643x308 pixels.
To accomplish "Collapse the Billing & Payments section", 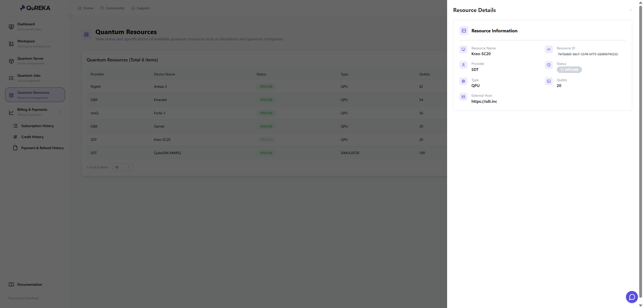I will pos(60,112).
